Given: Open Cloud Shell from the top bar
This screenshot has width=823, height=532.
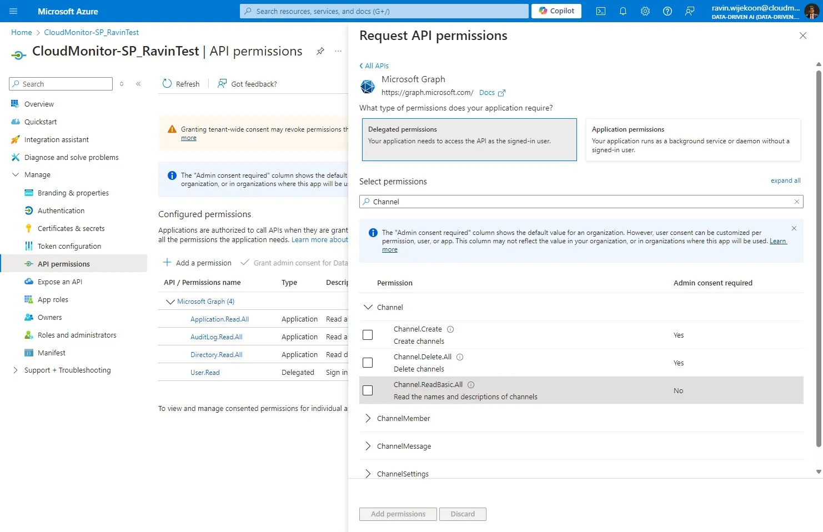Looking at the screenshot, I should click(601, 11).
